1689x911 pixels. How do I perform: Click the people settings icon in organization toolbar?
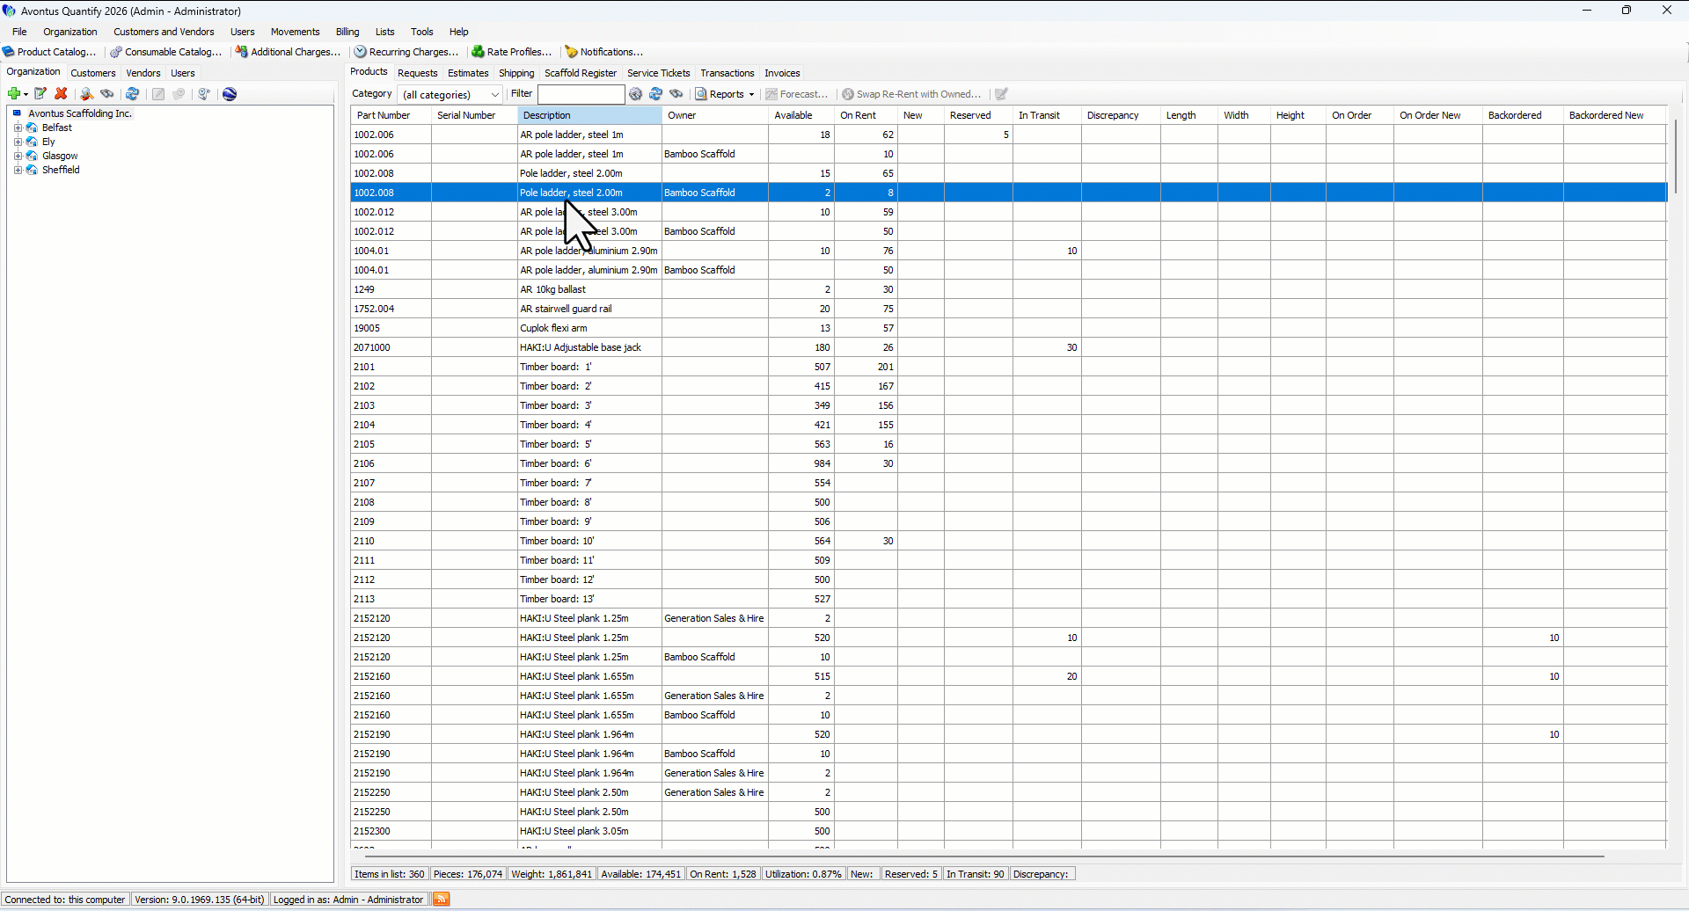[204, 94]
